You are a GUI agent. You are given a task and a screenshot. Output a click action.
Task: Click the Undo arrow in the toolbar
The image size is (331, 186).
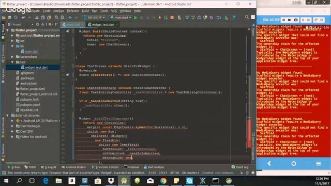[23, 18]
